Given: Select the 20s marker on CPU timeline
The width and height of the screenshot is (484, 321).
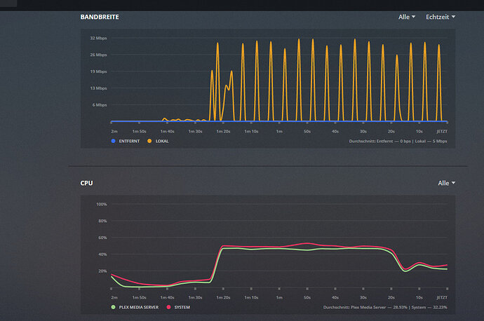Looking at the screenshot, I should click(x=391, y=298).
